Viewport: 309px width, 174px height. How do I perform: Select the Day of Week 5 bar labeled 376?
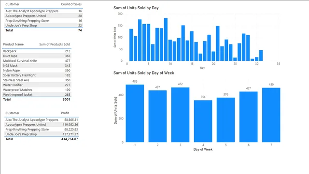click(x=226, y=120)
